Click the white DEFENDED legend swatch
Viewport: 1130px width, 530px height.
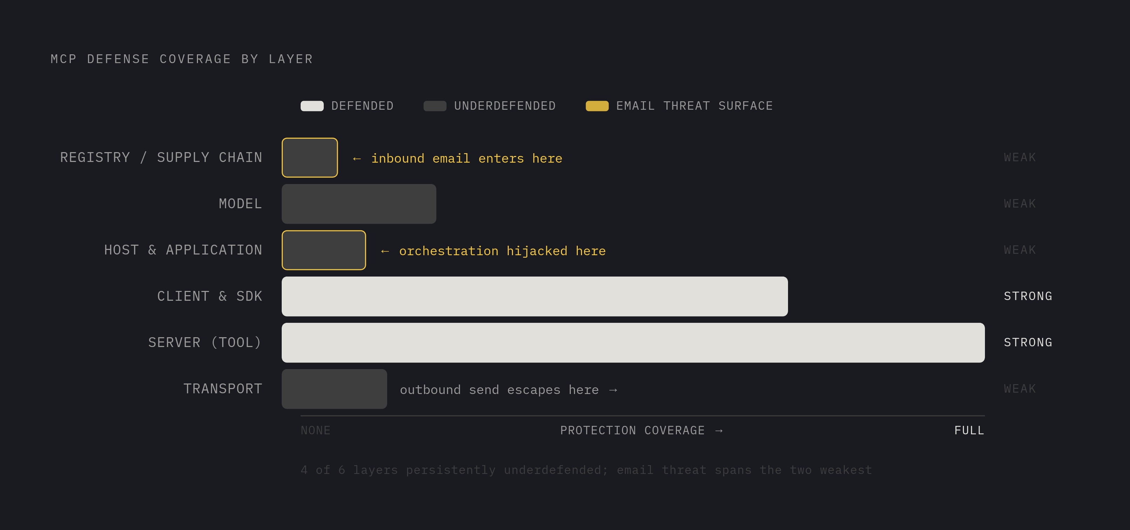[x=312, y=106]
